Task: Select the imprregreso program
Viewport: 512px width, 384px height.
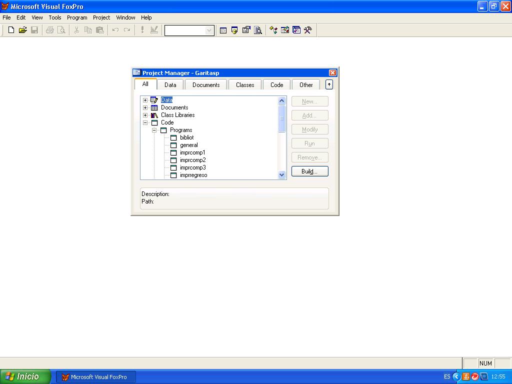Action: pos(193,175)
